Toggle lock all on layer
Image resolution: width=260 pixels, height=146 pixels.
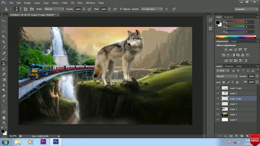(237, 82)
